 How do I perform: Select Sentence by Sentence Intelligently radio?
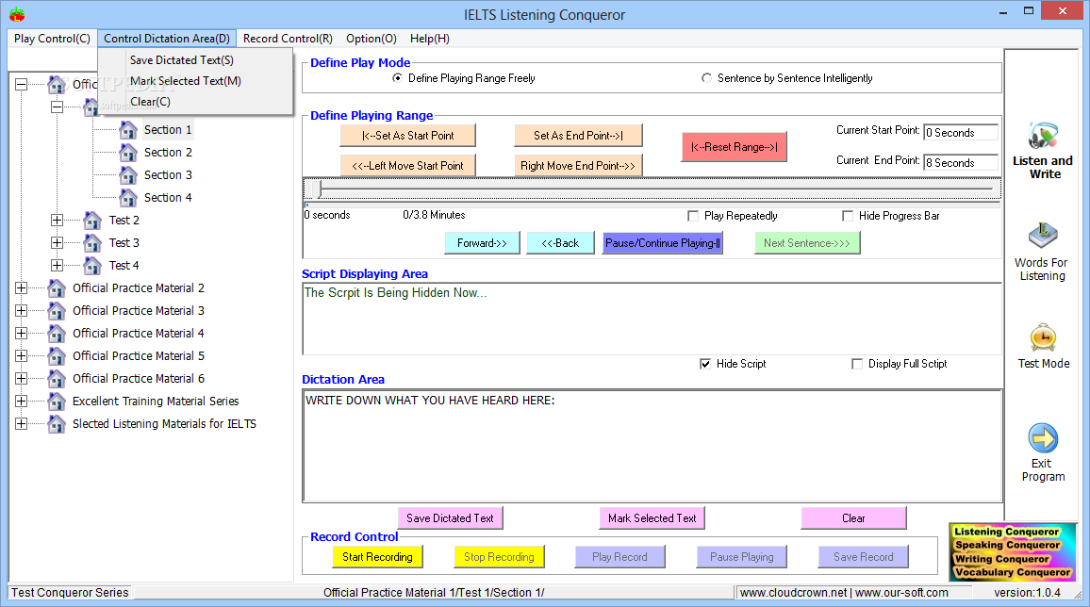click(706, 78)
